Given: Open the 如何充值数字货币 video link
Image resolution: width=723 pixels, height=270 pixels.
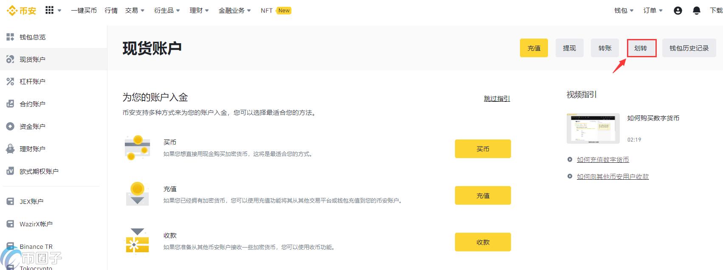Looking at the screenshot, I should (x=602, y=160).
